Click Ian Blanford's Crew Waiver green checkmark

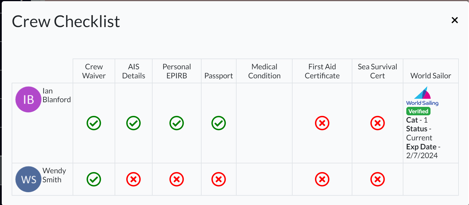[94, 123]
